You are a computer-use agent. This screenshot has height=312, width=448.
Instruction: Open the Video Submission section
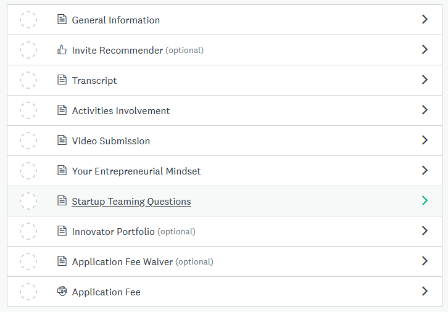(111, 141)
